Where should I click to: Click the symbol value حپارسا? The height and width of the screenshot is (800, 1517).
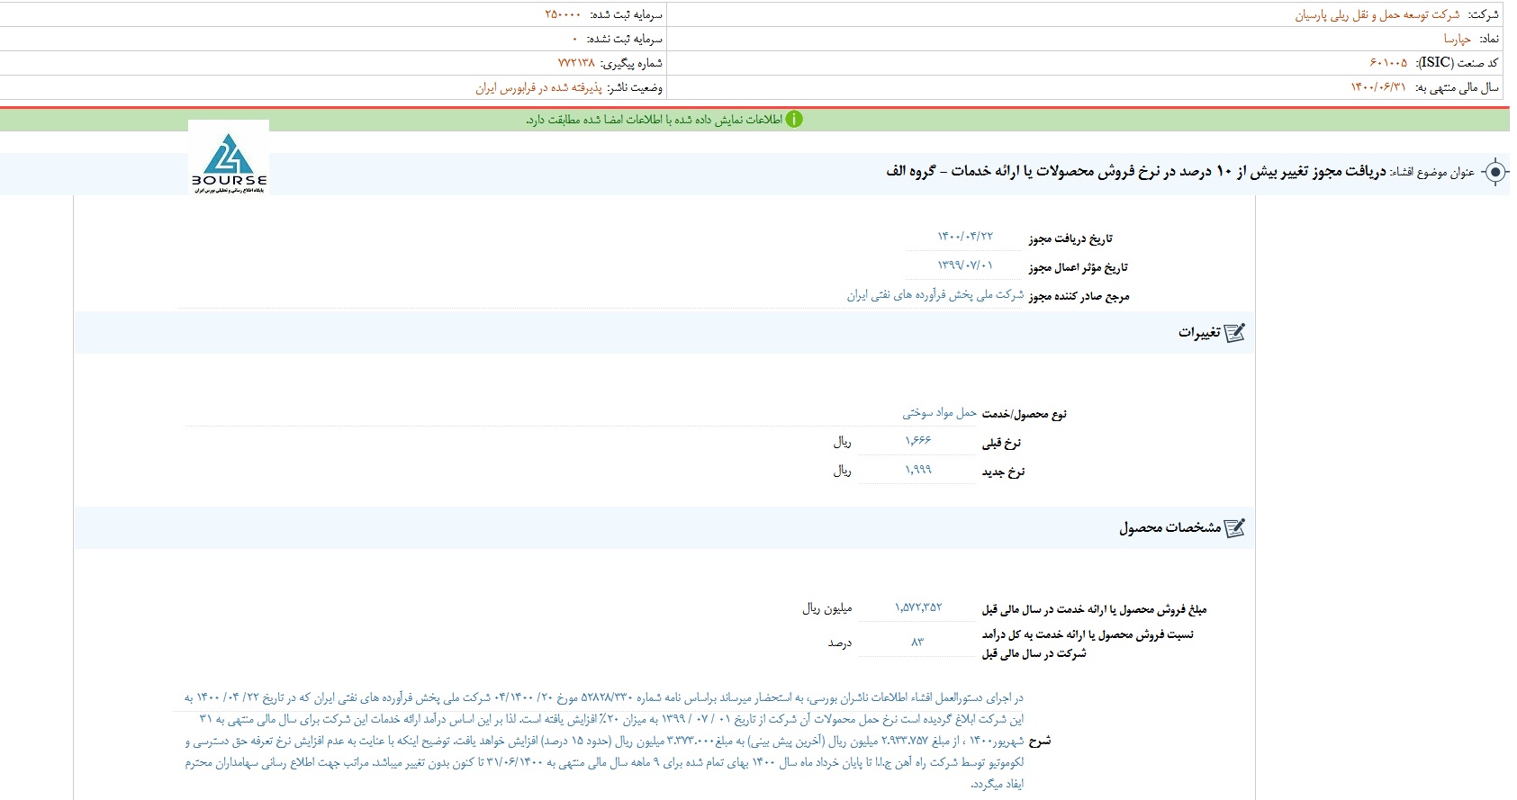coord(1457,39)
